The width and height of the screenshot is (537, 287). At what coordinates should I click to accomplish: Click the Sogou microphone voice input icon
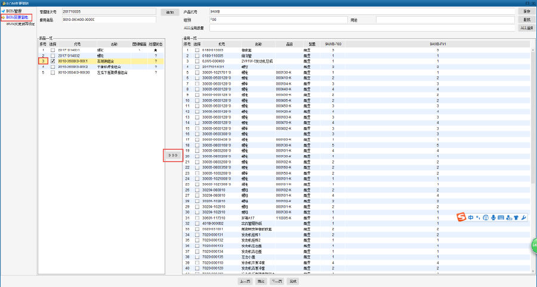click(493, 217)
